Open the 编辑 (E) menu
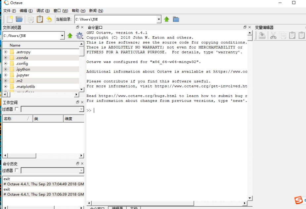306x209 pixels. [26, 11]
